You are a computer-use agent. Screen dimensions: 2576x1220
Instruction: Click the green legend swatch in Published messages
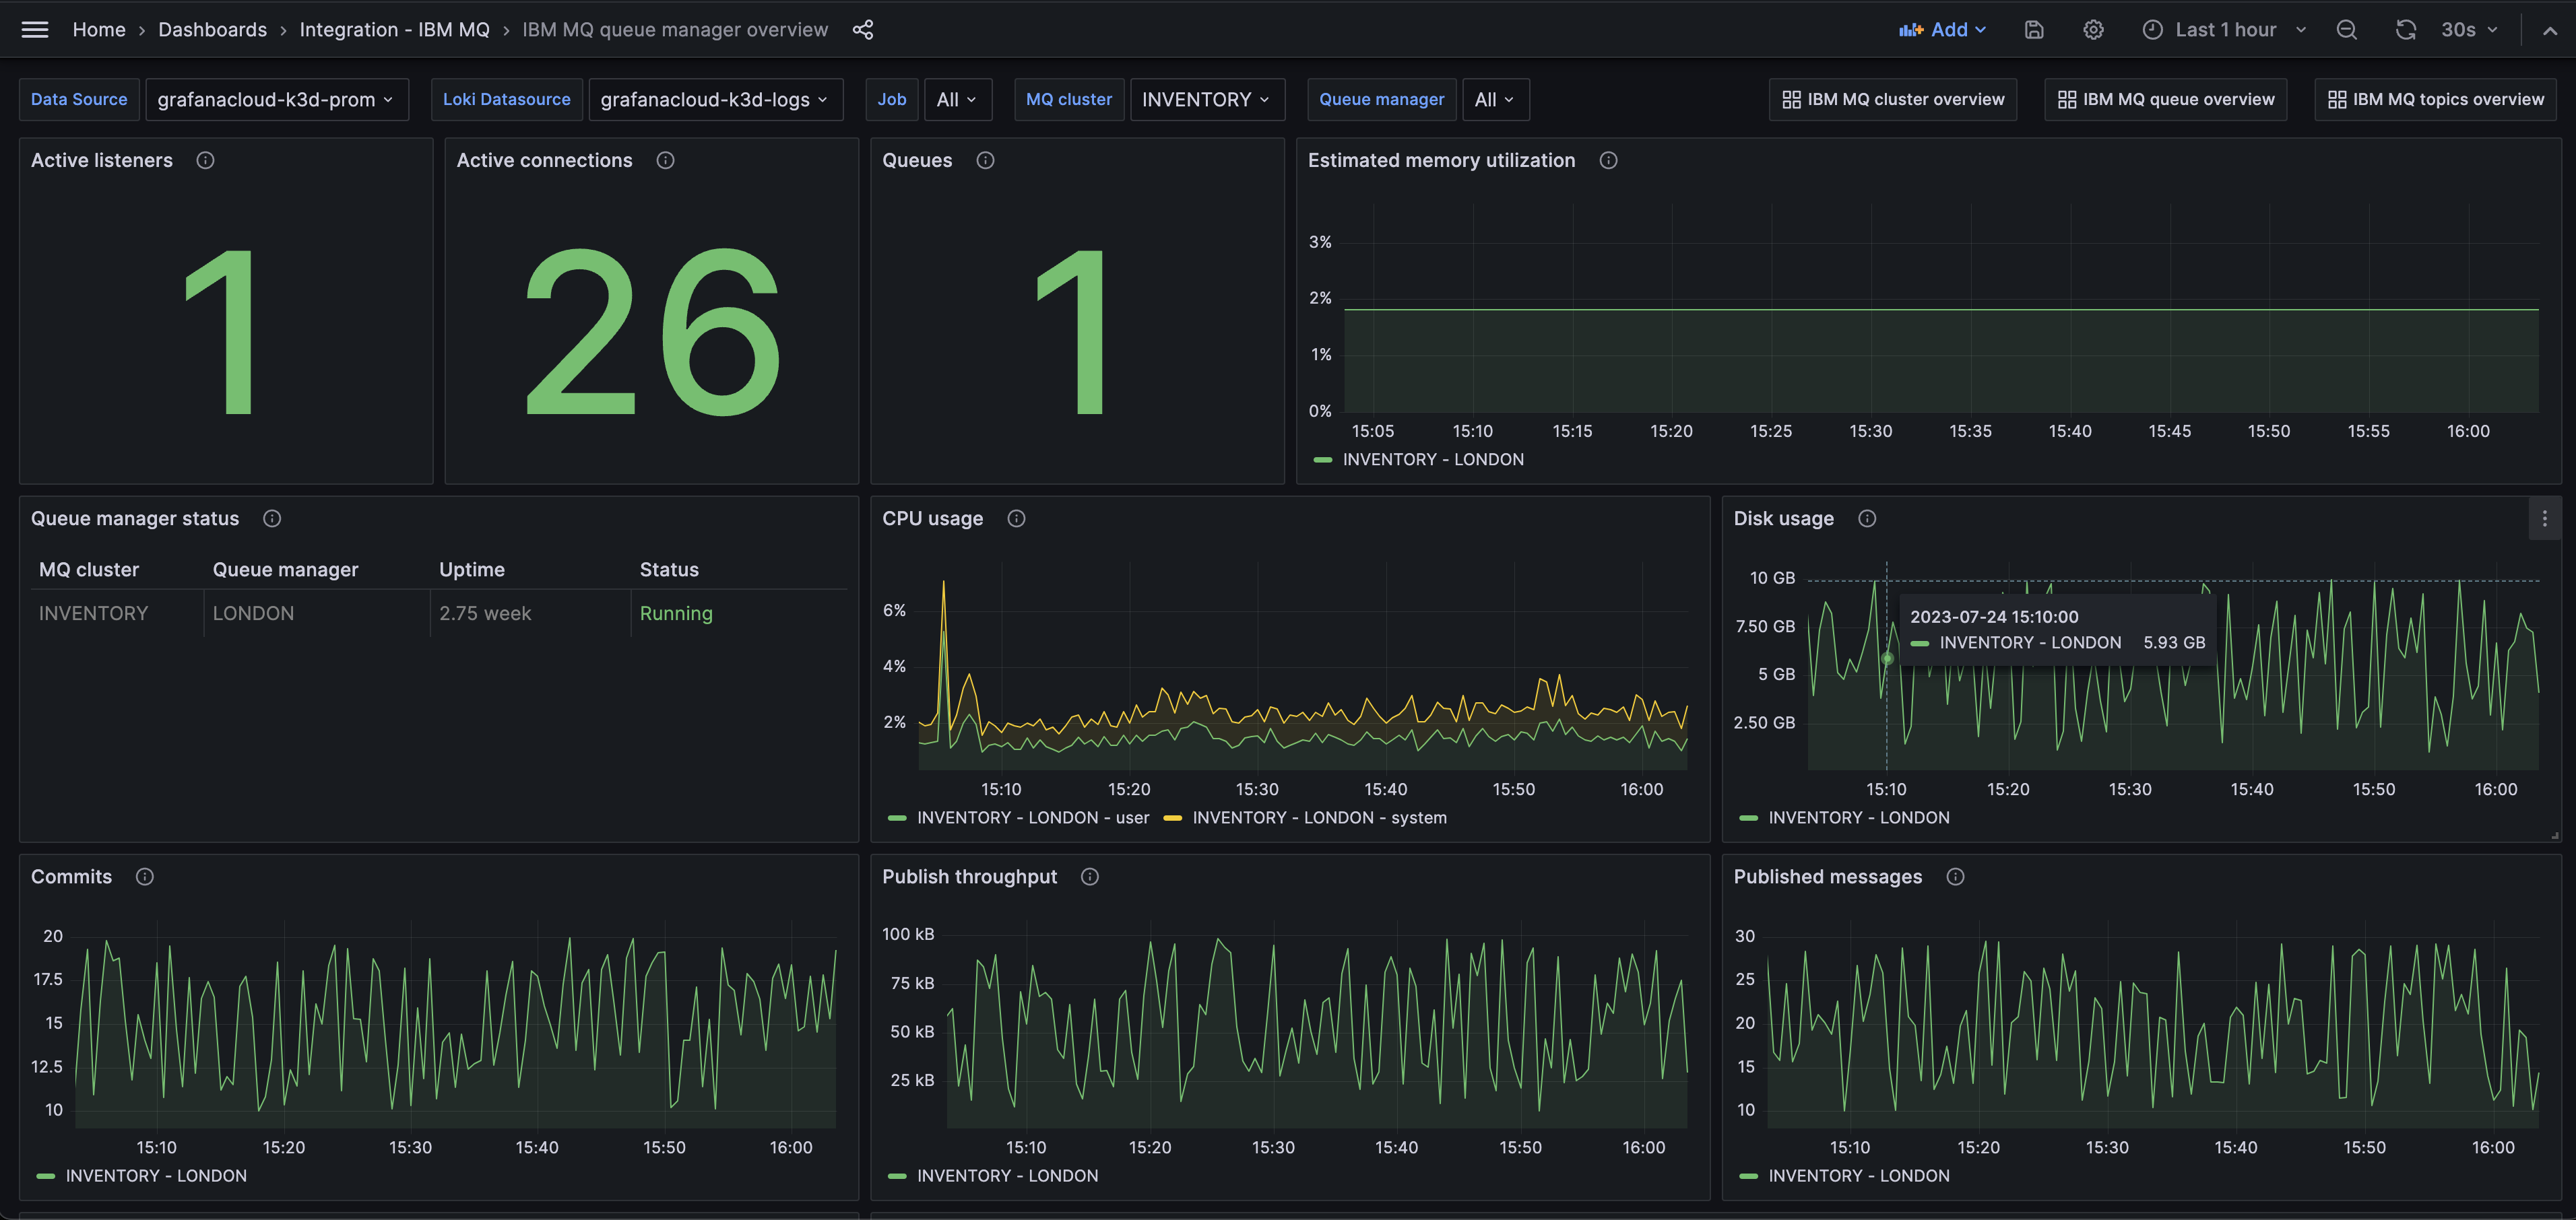[x=1748, y=1176]
